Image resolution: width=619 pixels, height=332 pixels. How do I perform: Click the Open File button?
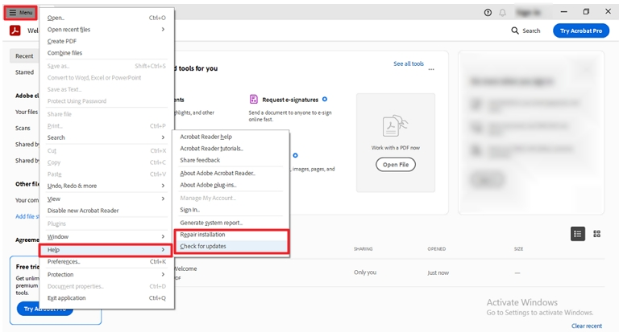coord(396,165)
